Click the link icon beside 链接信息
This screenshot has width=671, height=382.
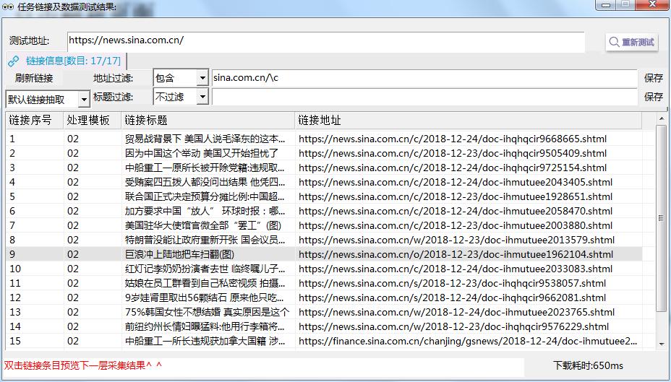point(14,61)
